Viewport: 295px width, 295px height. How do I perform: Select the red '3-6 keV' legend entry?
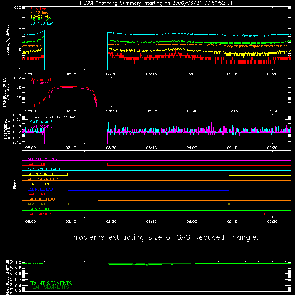[x=38, y=9]
